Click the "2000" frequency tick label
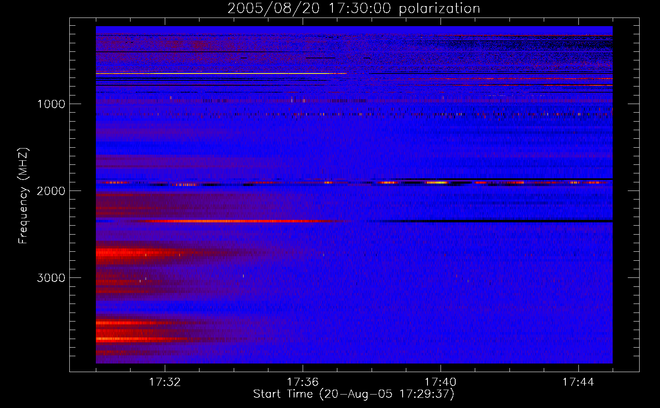The width and height of the screenshot is (660, 408). pos(51,191)
